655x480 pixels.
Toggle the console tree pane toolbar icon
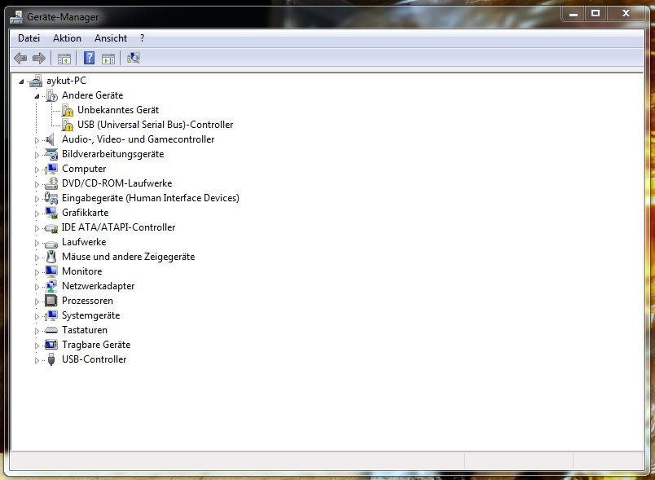(64, 59)
